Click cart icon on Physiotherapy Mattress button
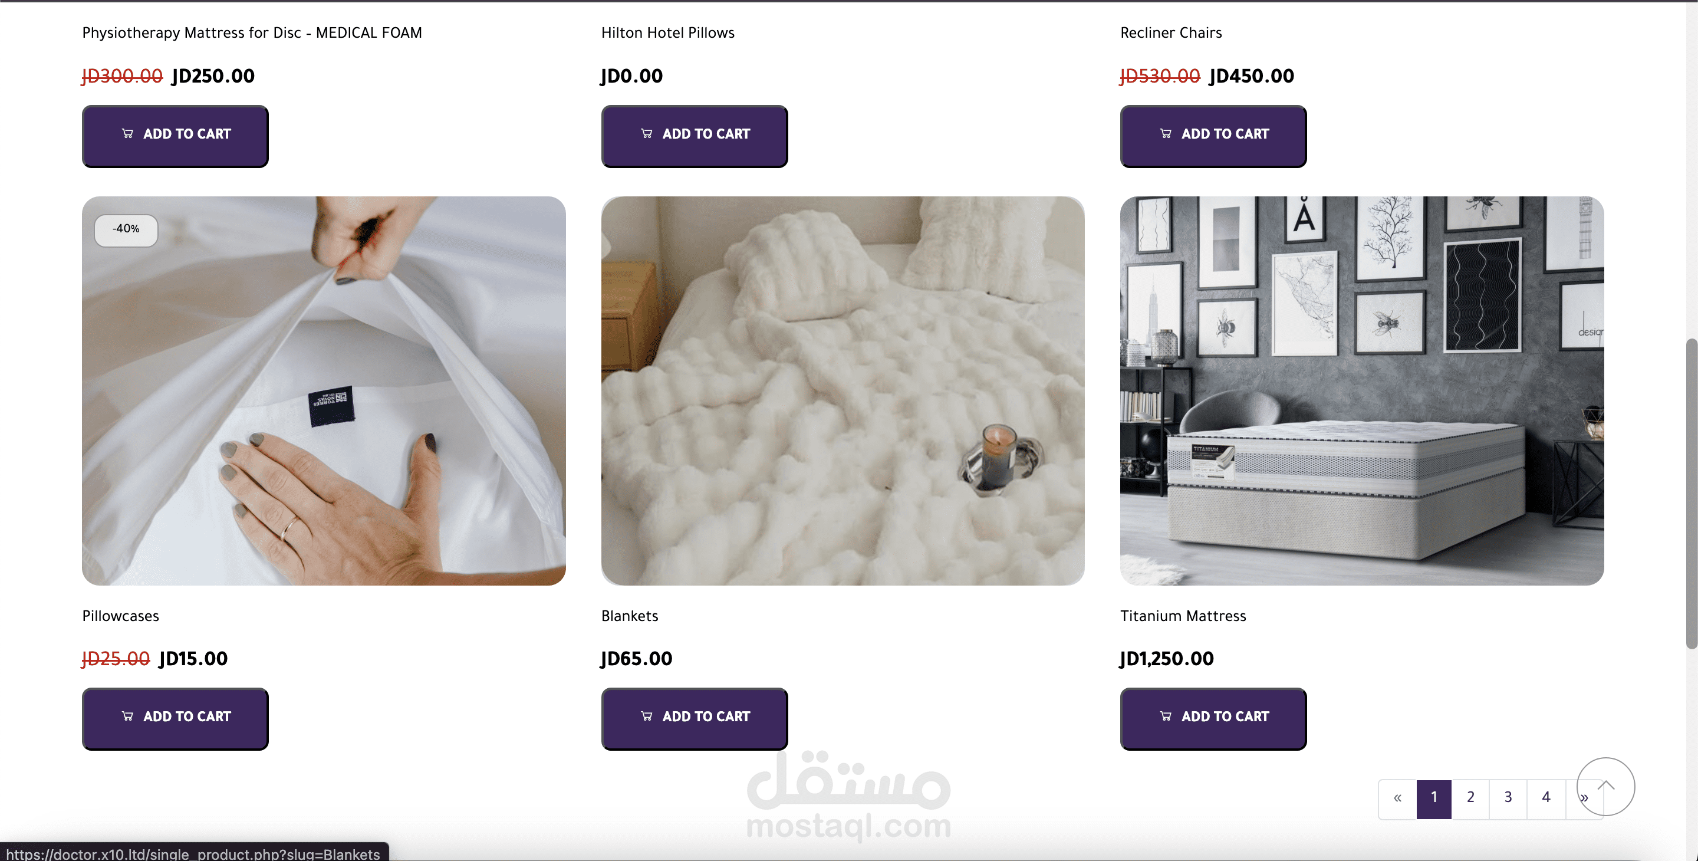 coord(128,133)
